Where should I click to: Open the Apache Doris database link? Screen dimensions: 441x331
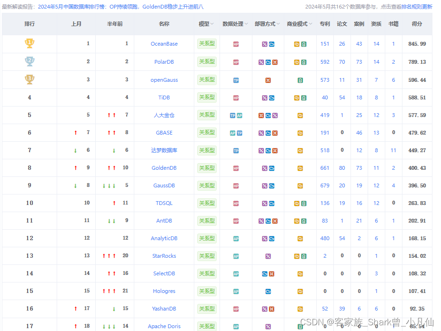(x=164, y=326)
